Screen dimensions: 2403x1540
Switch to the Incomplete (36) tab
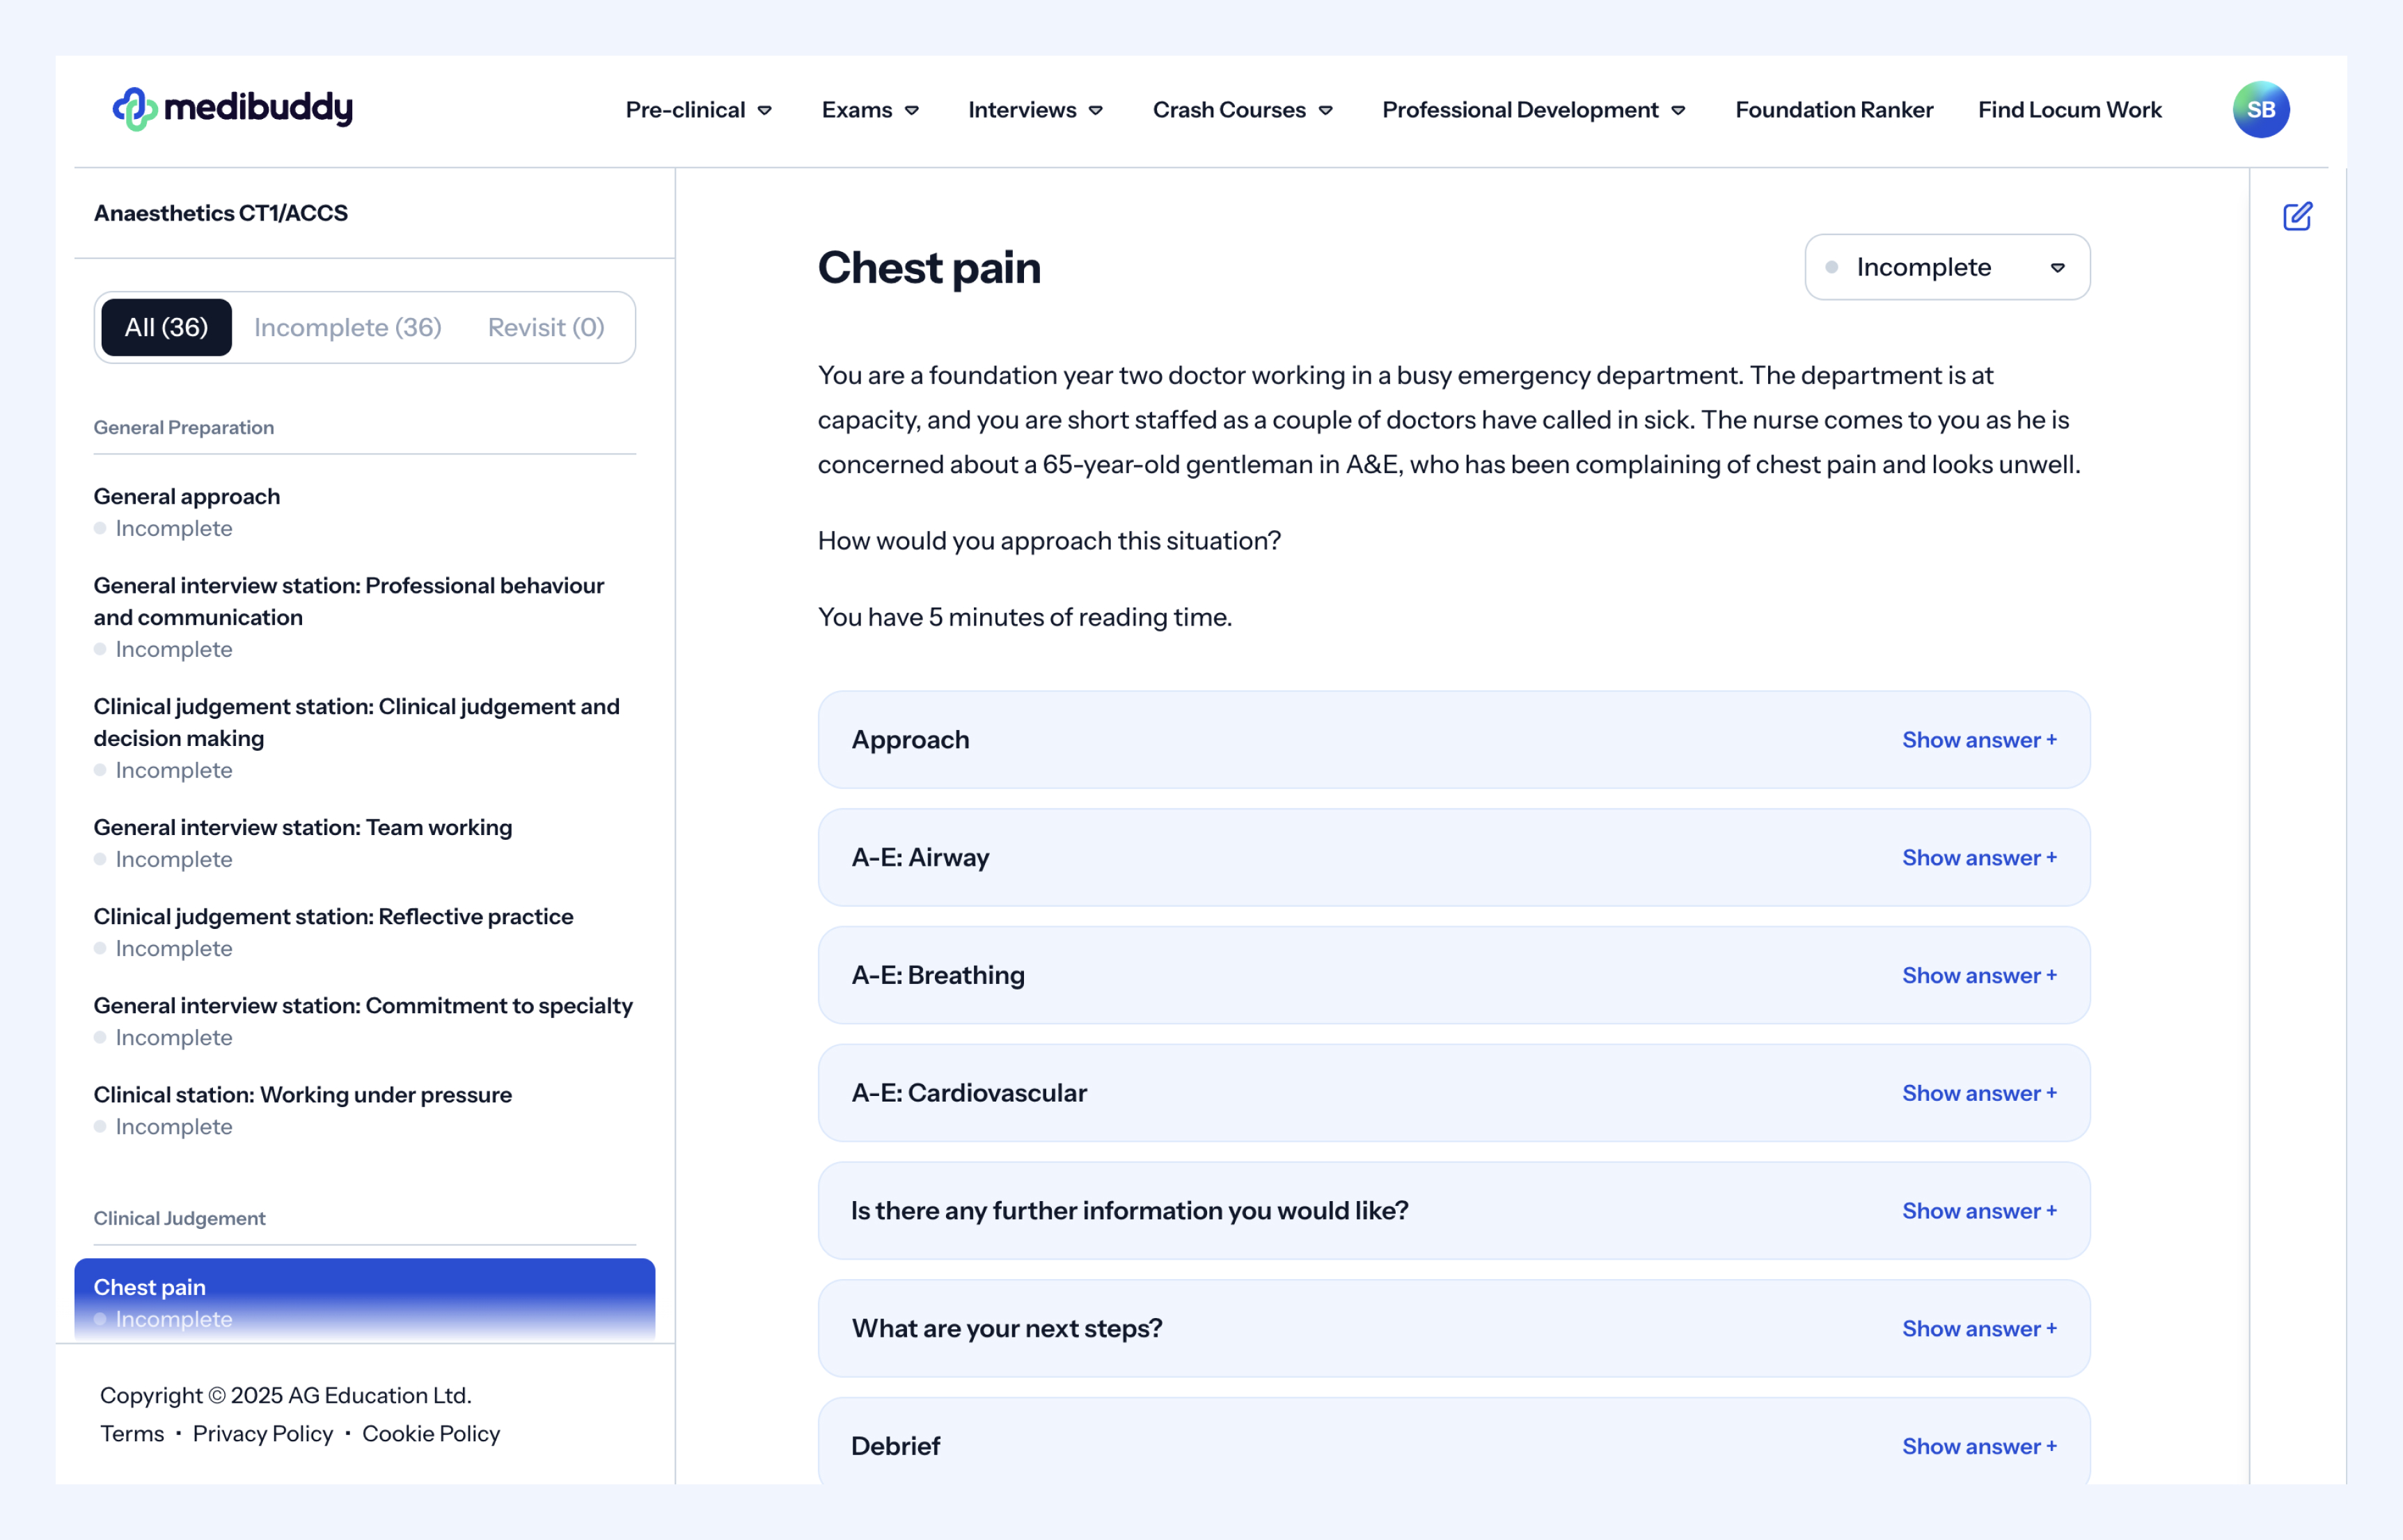347,327
